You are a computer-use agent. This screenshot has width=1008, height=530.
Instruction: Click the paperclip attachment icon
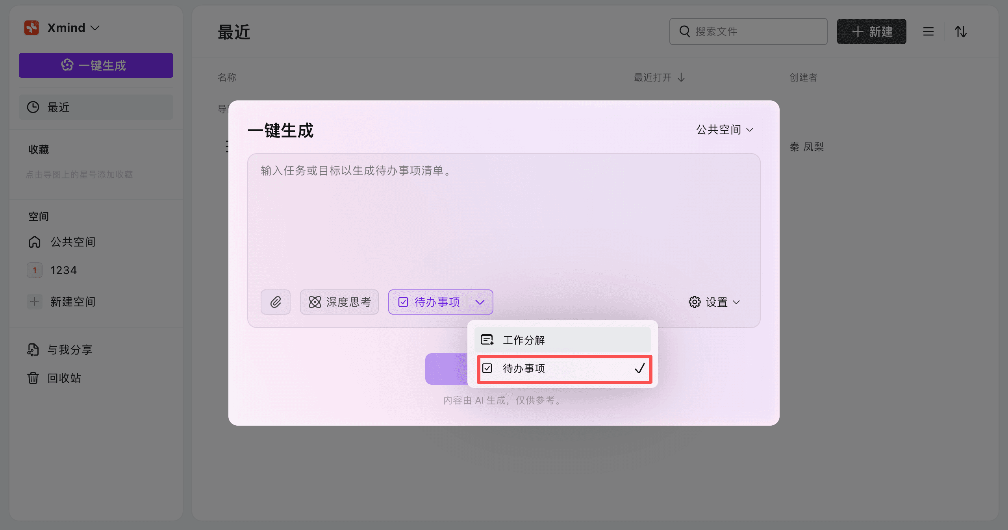pyautogui.click(x=275, y=302)
